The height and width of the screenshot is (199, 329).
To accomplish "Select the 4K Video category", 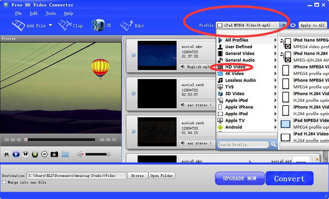I will (x=247, y=73).
